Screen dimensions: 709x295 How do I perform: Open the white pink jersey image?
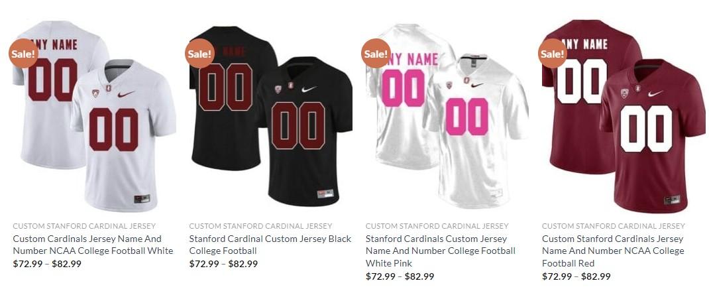[447, 116]
